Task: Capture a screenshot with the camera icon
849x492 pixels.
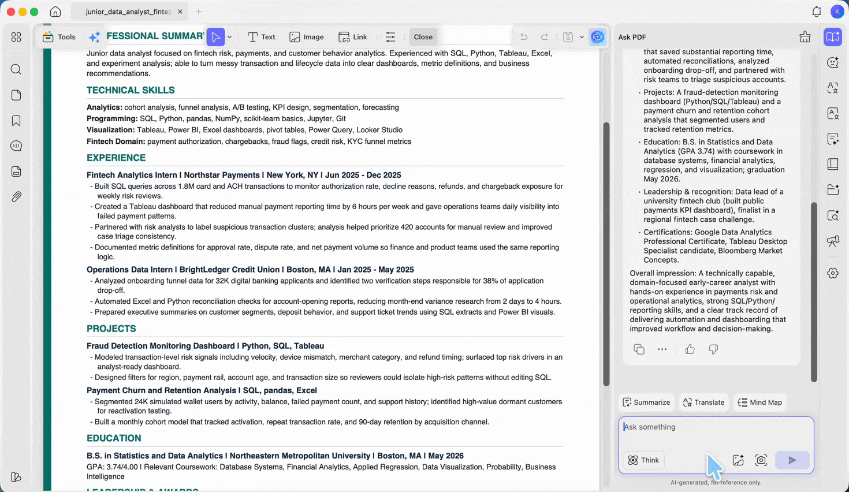Action: [761, 460]
